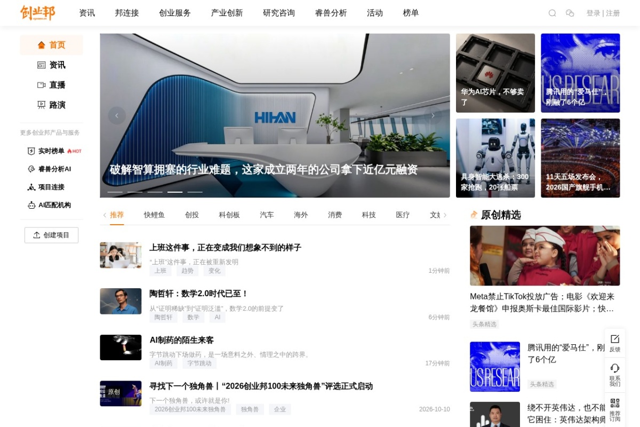The width and height of the screenshot is (640, 427).
Task: Open the 榜单 top menu
Action: (411, 13)
